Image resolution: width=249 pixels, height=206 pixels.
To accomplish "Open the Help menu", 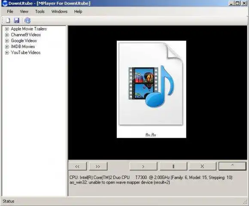I will coord(78,12).
